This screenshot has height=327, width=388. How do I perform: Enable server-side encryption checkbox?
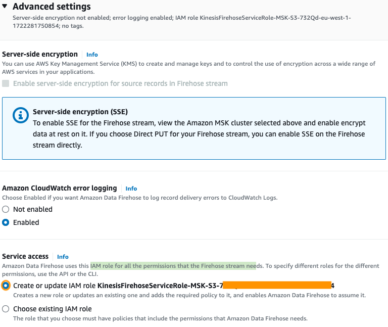[6, 83]
